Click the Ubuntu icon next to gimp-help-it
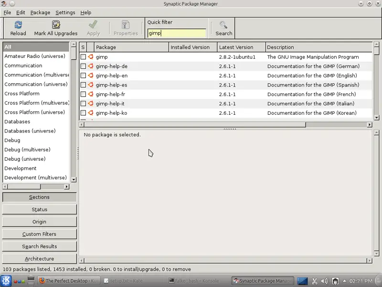The height and width of the screenshot is (287, 382). 91,103
